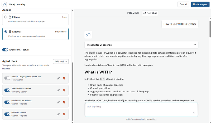
Task: Click the 'Similarity Search' tool type label
Action: [x=19, y=92]
